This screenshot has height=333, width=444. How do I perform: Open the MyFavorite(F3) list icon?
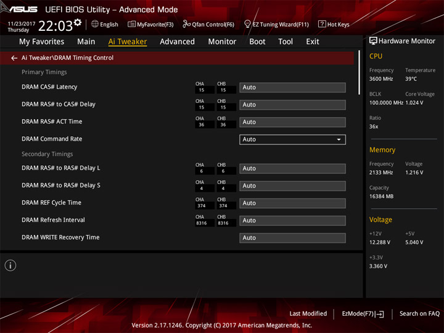point(131,24)
